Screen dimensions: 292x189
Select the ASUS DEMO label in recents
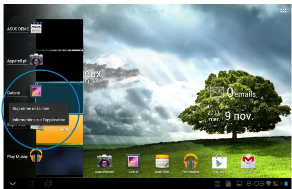(18, 29)
